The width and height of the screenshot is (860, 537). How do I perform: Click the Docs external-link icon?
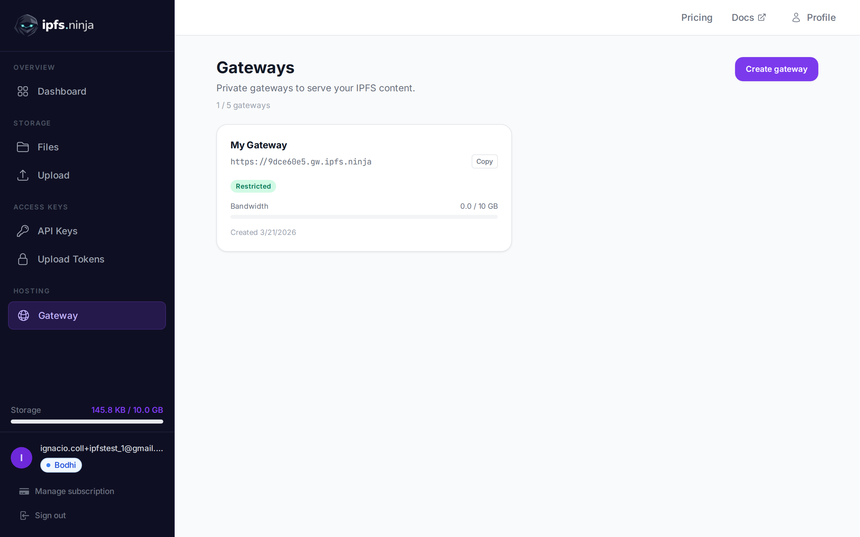coord(762,17)
